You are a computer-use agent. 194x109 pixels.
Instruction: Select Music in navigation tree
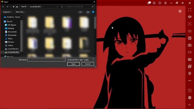coord(9,38)
